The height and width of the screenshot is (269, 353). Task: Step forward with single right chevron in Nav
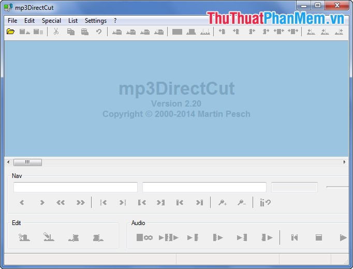42,203
